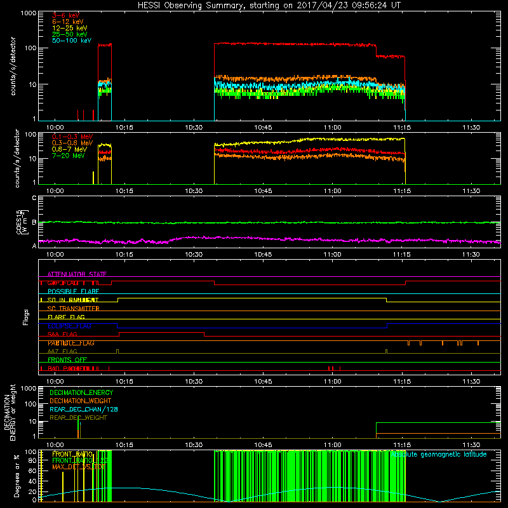This screenshot has width=508, height=508.
Task: Click the C class tick on GOES plot
Action: click(34, 197)
